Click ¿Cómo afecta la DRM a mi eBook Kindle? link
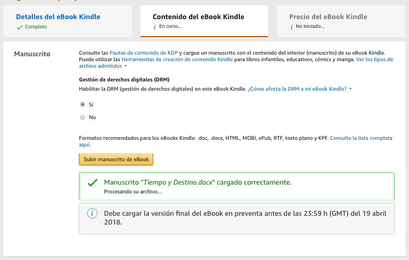This screenshot has height=260, width=409. (297, 88)
